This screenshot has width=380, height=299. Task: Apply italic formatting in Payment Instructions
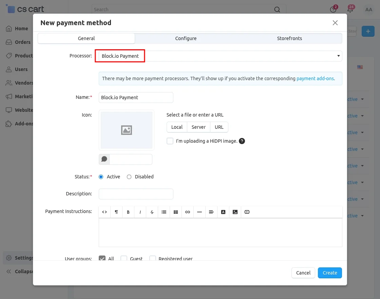tap(140, 212)
